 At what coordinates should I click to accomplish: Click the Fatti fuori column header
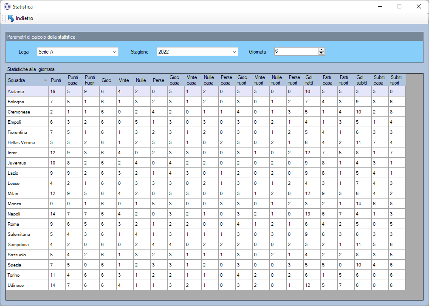pyautogui.click(x=345, y=80)
